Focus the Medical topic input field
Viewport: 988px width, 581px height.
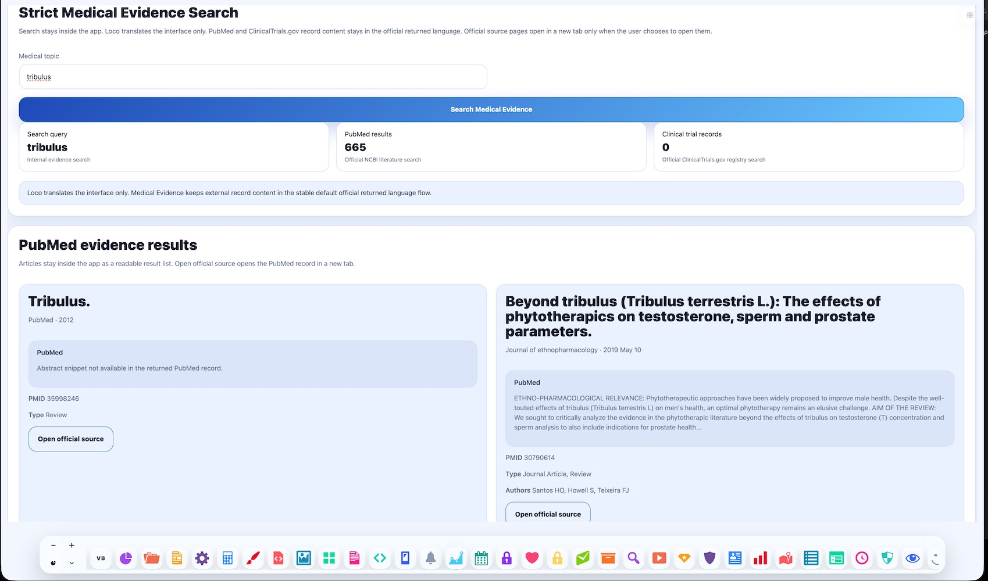253,77
